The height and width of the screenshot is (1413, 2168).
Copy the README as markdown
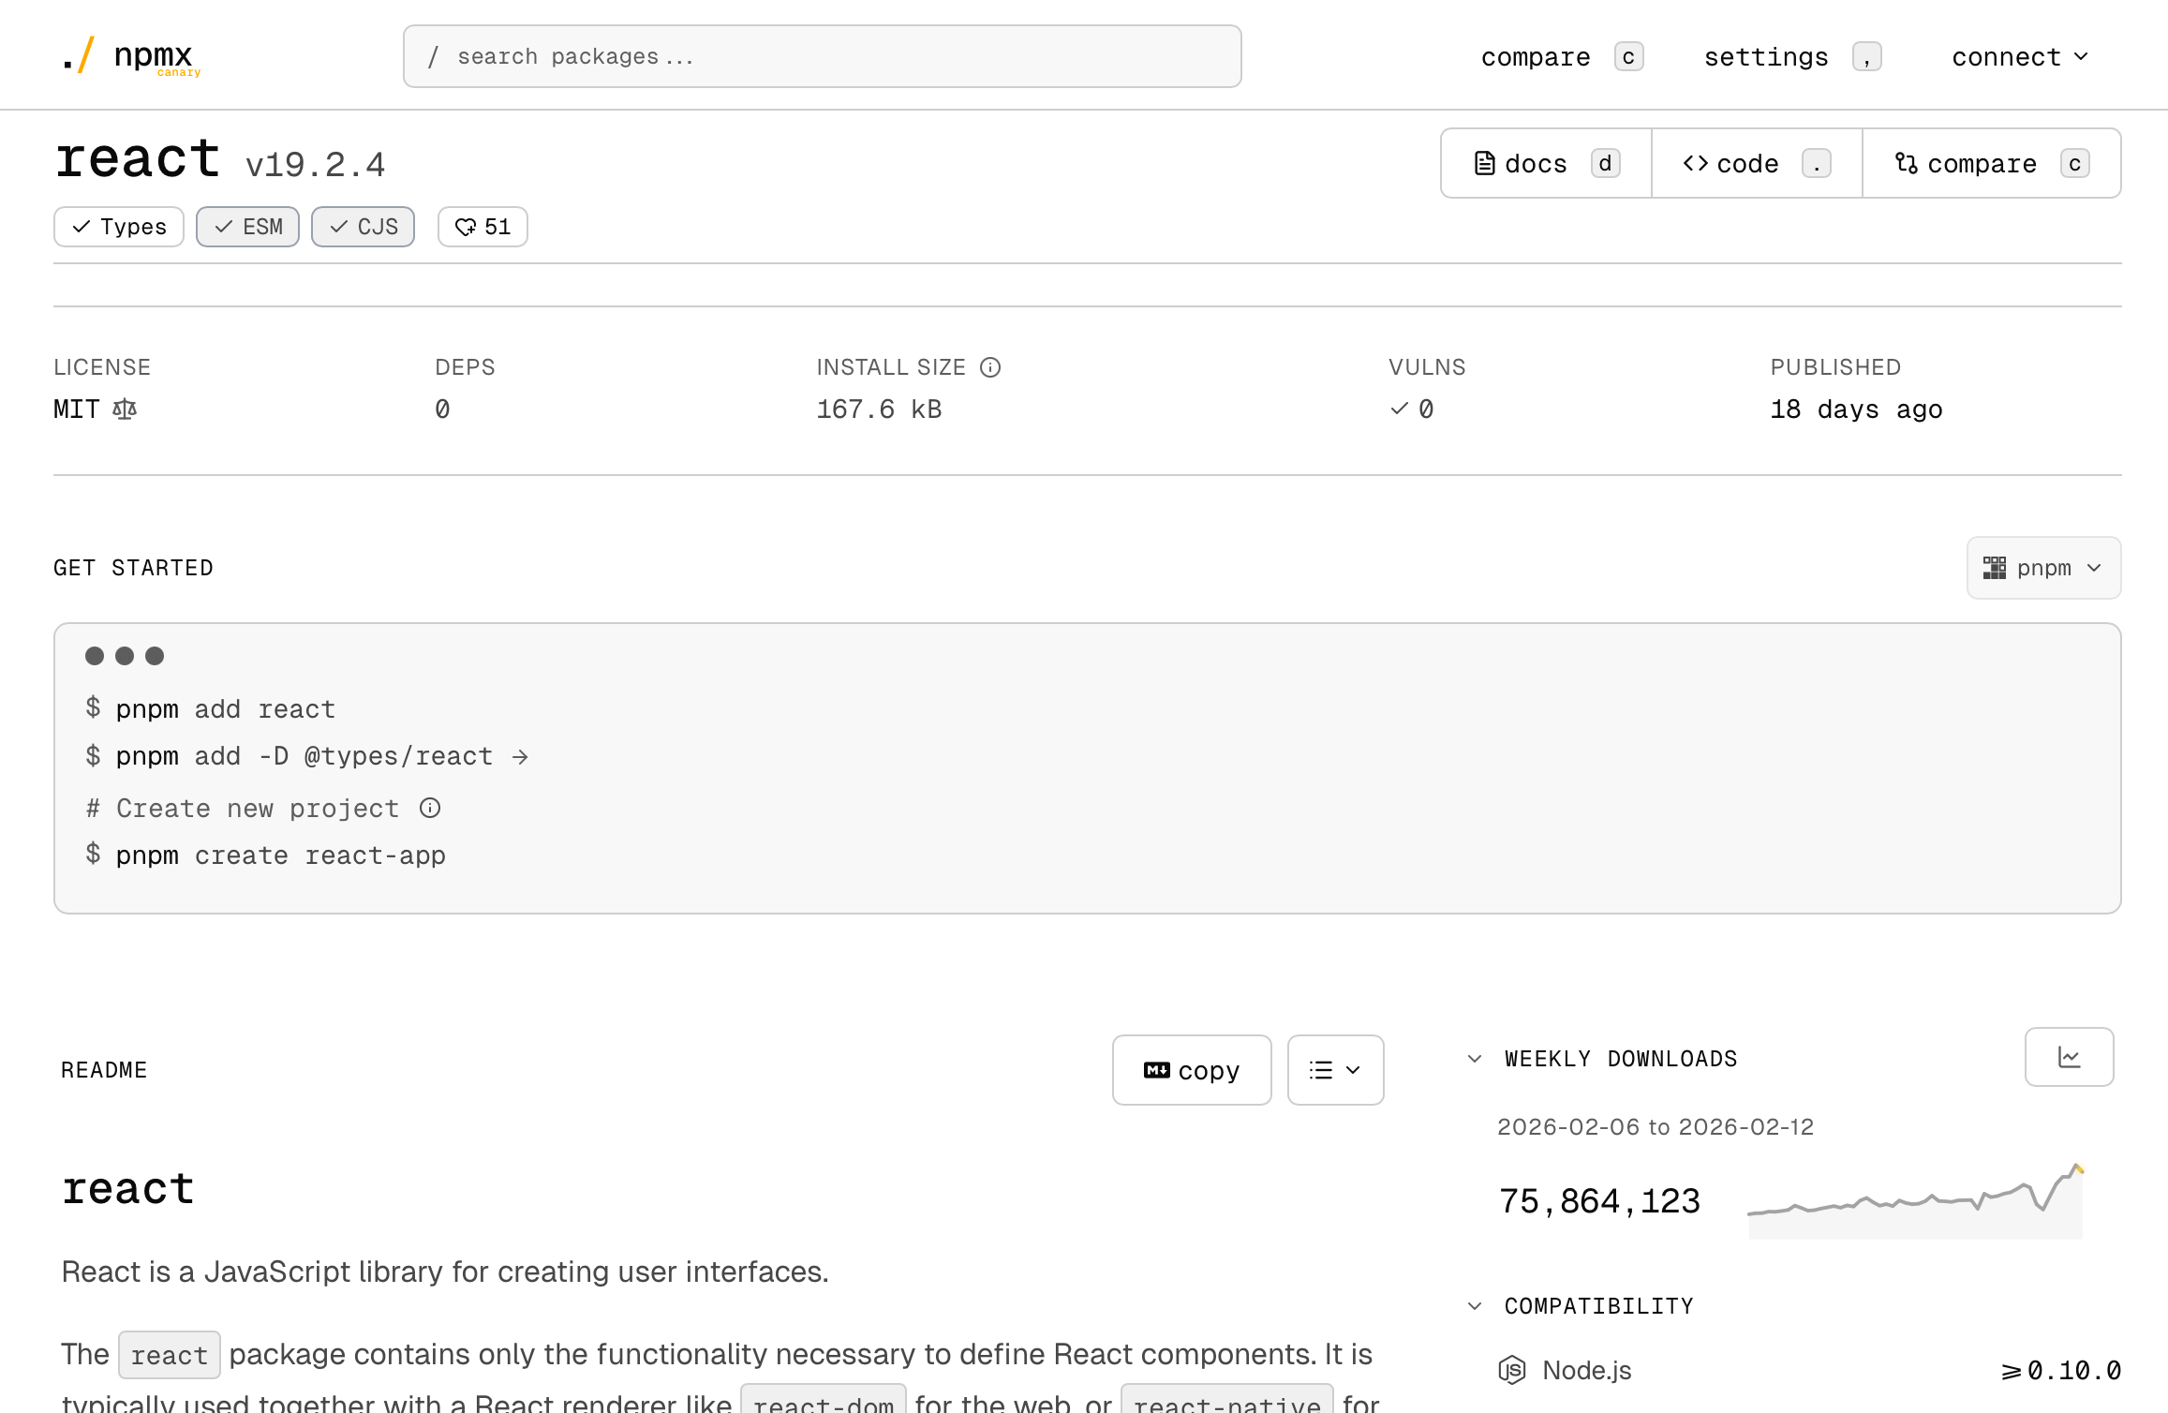point(1192,1070)
